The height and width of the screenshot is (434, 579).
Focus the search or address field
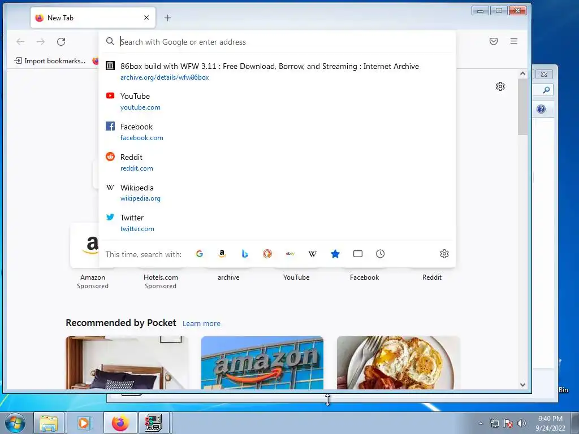[x=277, y=42]
